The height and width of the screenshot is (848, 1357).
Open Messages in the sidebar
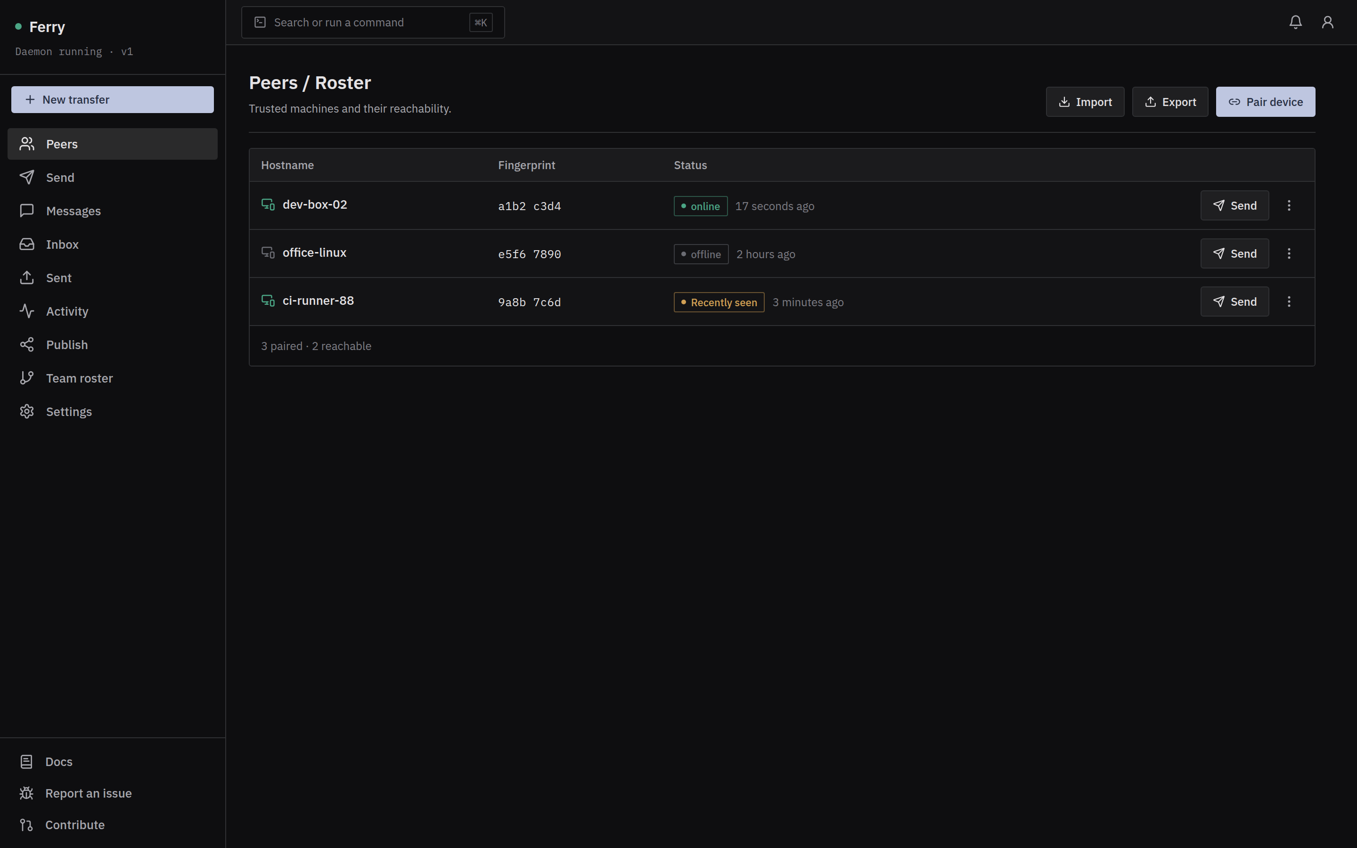pos(113,211)
